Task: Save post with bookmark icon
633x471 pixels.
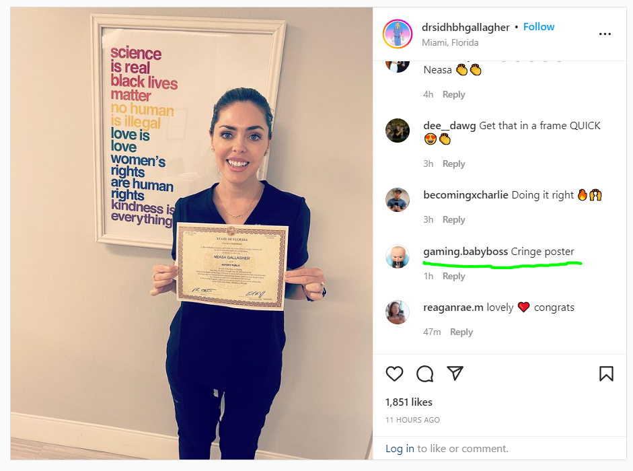Action: point(606,373)
